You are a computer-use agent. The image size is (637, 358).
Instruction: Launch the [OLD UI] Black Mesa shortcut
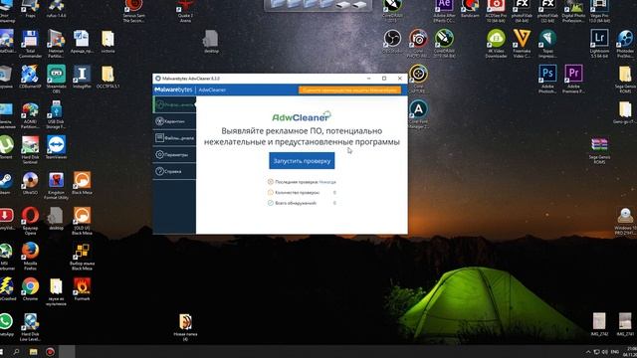(82, 221)
